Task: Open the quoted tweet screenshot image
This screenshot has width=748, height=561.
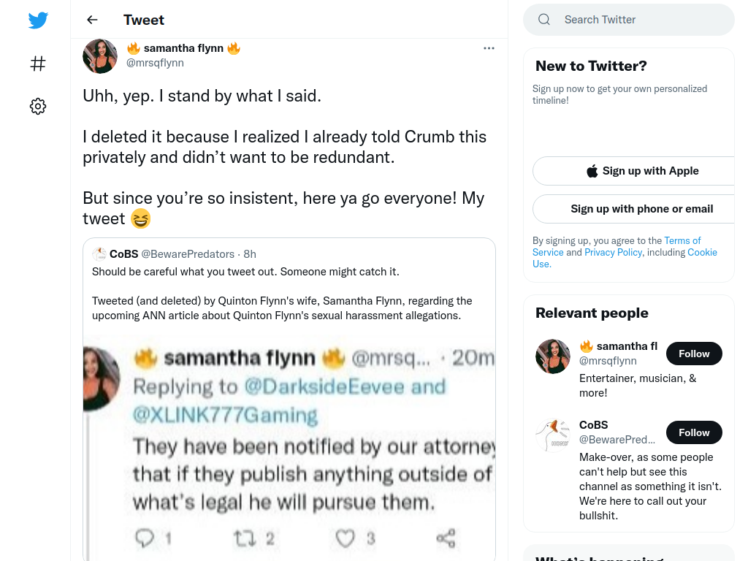Action: (x=289, y=449)
